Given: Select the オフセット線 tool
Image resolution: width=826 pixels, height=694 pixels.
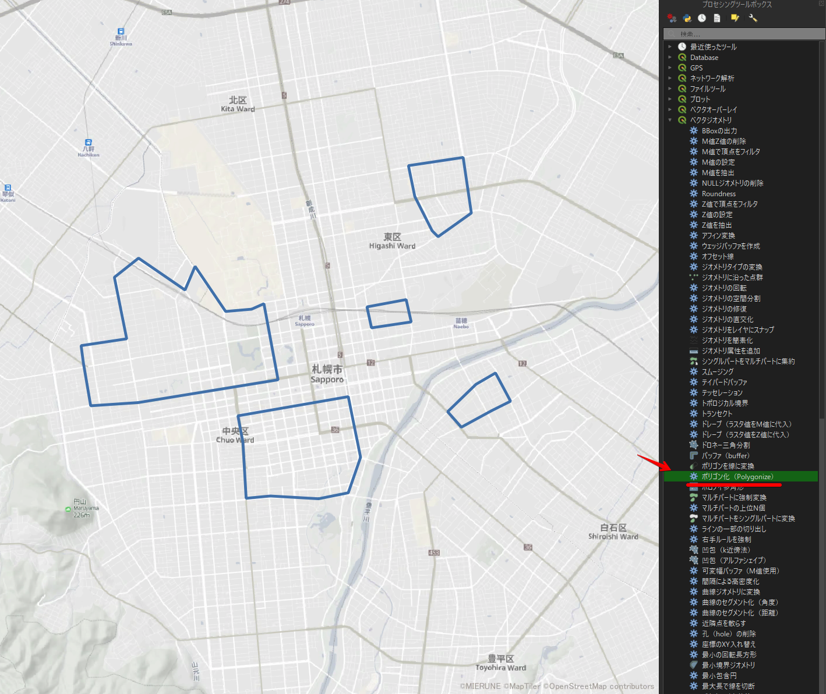Looking at the screenshot, I should (x=718, y=257).
